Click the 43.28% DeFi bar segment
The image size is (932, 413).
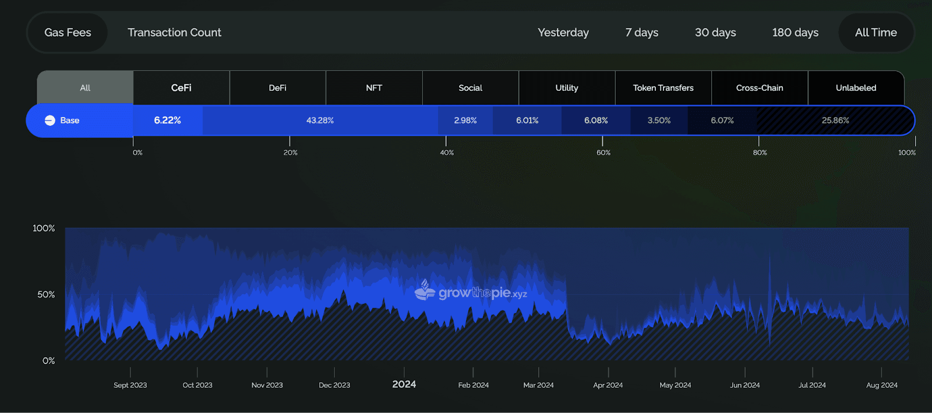click(x=320, y=121)
